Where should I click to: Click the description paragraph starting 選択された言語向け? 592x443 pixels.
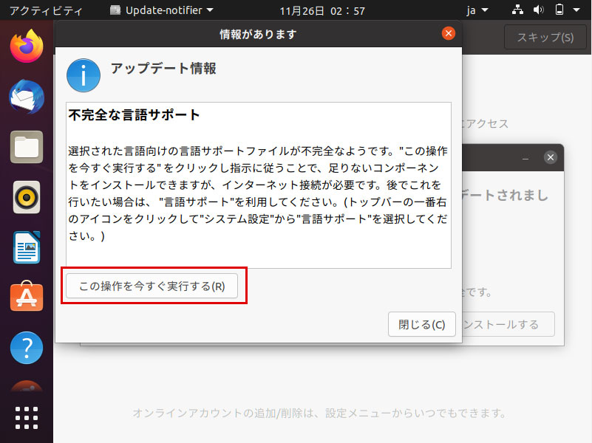258,193
